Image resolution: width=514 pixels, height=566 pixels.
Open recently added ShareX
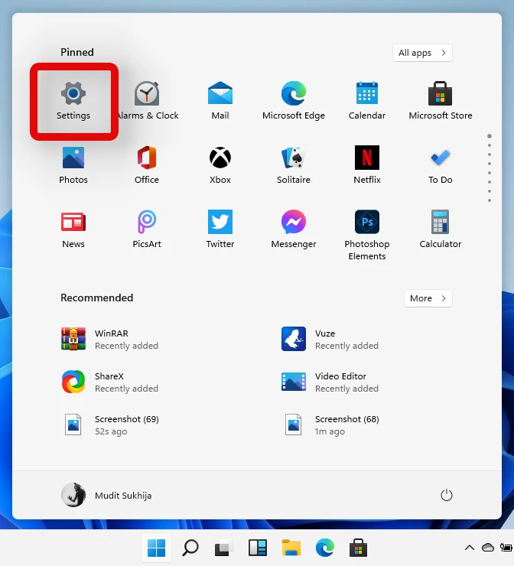tap(110, 382)
